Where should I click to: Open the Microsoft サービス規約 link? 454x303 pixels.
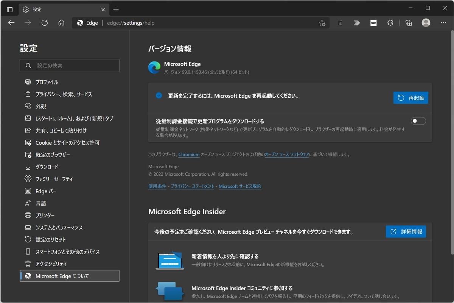point(240,186)
